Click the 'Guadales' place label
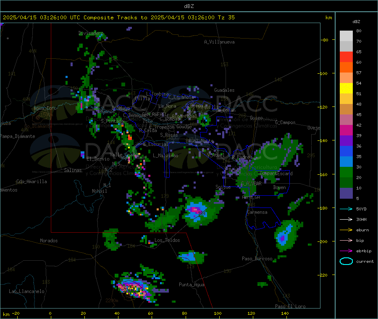Screen dimensions: 378x319 [x=224, y=90]
